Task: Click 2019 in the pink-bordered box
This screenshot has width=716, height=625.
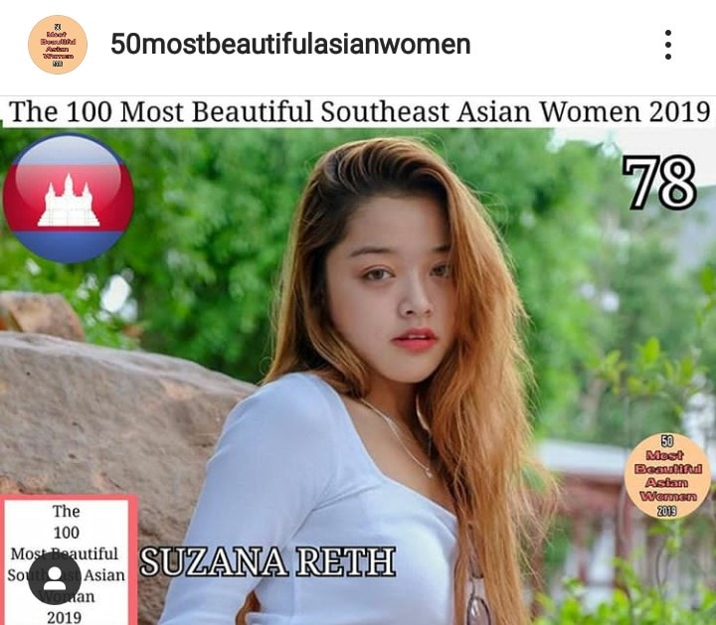Action: point(64,617)
